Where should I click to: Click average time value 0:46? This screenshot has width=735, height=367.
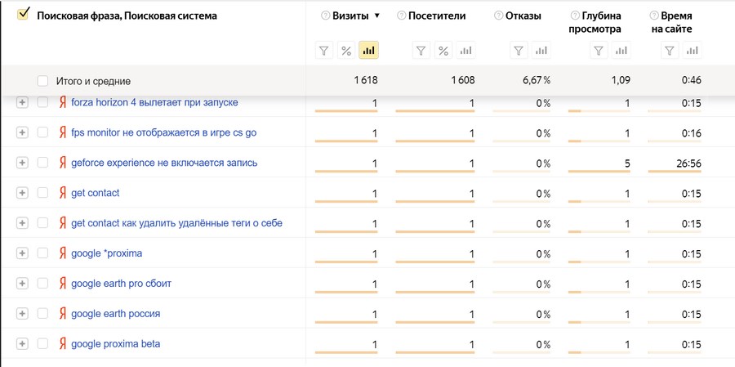click(692, 81)
